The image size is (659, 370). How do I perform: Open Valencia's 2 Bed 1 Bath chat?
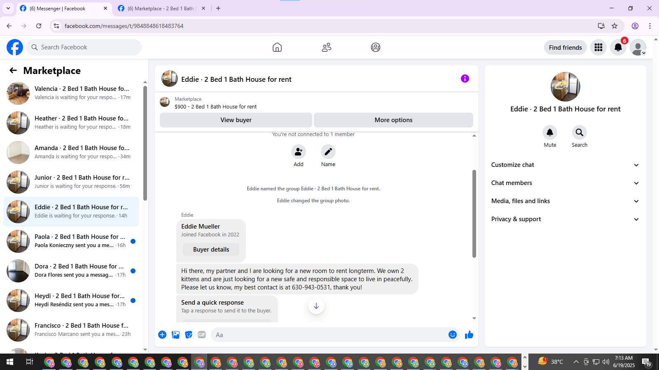(x=71, y=93)
